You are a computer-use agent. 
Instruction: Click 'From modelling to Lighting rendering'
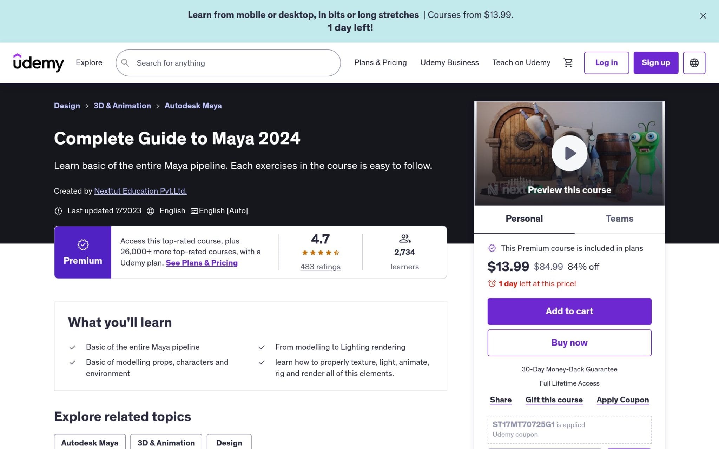340,347
